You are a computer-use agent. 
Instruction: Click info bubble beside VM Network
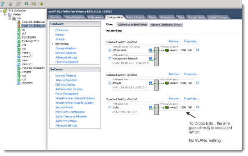[109, 50]
